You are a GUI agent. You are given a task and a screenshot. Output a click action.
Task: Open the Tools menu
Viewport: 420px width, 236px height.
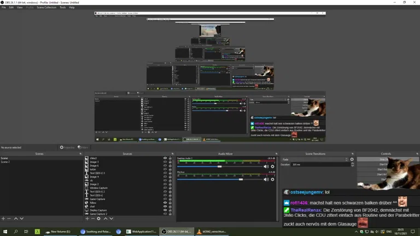pos(62,8)
